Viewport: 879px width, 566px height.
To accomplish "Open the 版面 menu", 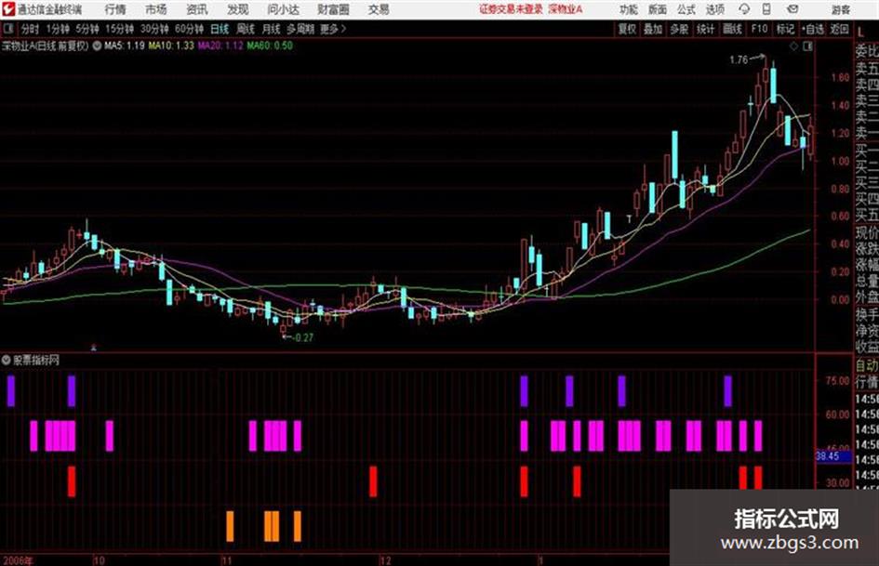I will click(658, 9).
